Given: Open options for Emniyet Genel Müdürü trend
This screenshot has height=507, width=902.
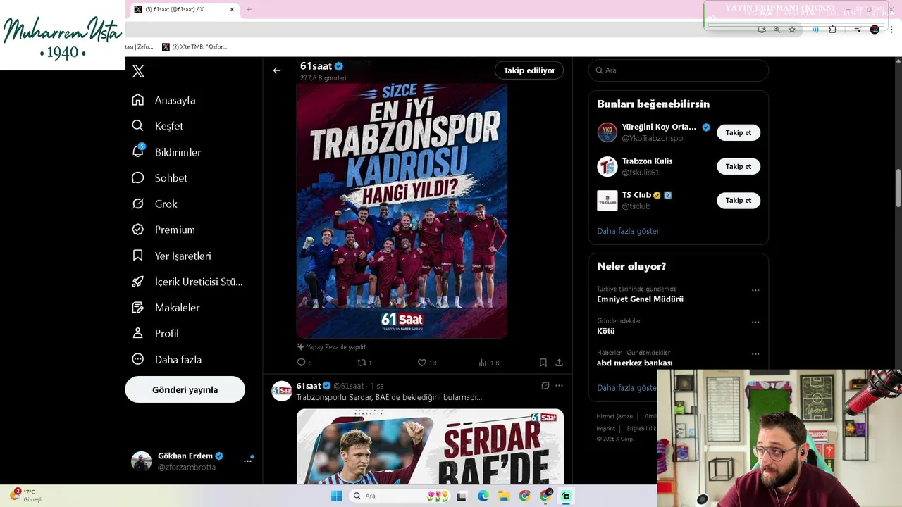Looking at the screenshot, I should click(755, 290).
